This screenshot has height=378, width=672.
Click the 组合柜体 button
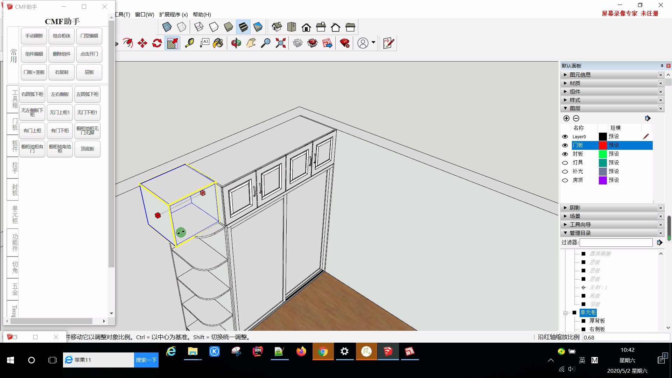point(62,36)
